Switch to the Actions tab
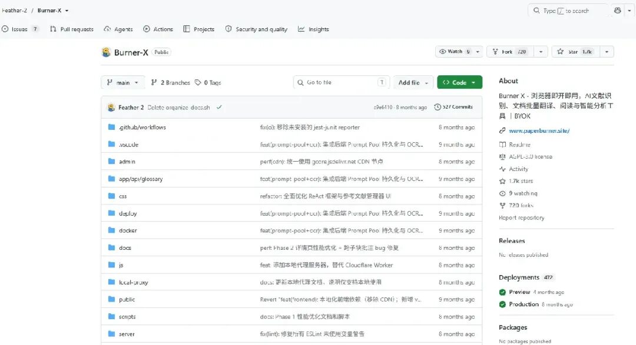The image size is (636, 345). click(158, 29)
